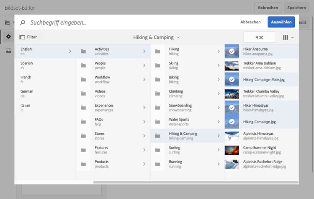
Task: Click the Workflow folder icon
Action: 83,80
